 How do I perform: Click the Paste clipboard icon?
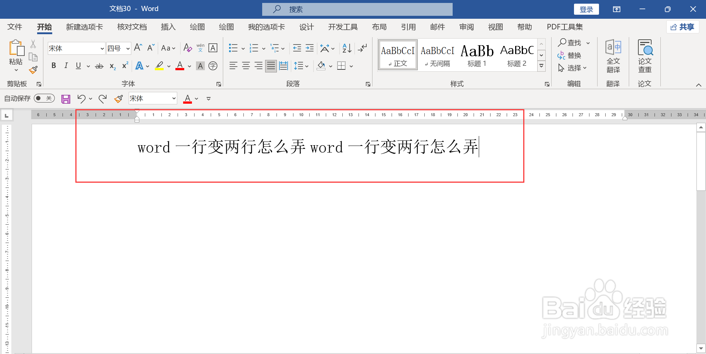tap(16, 48)
